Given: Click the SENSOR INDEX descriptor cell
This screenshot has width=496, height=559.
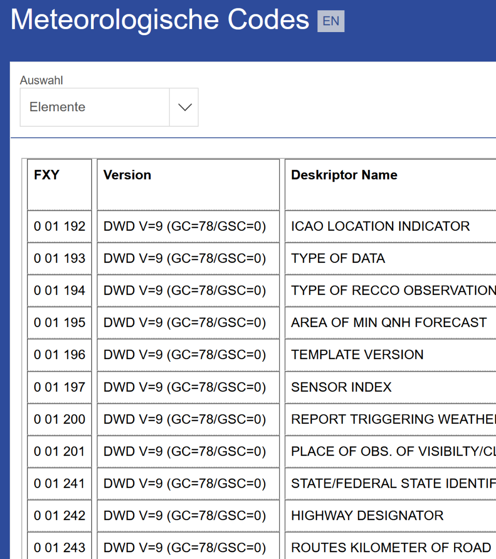Looking at the screenshot, I should click(341, 387).
